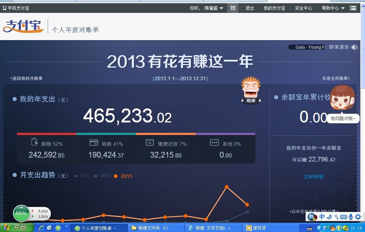This screenshot has height=232, width=365.
Task: Click the highest orange peak point on chart
Action: click(x=226, y=187)
